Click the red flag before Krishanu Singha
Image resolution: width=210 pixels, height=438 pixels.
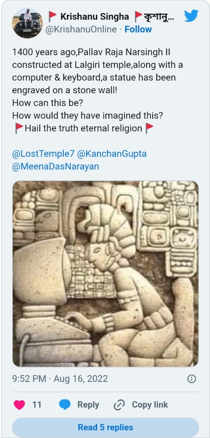point(52,17)
